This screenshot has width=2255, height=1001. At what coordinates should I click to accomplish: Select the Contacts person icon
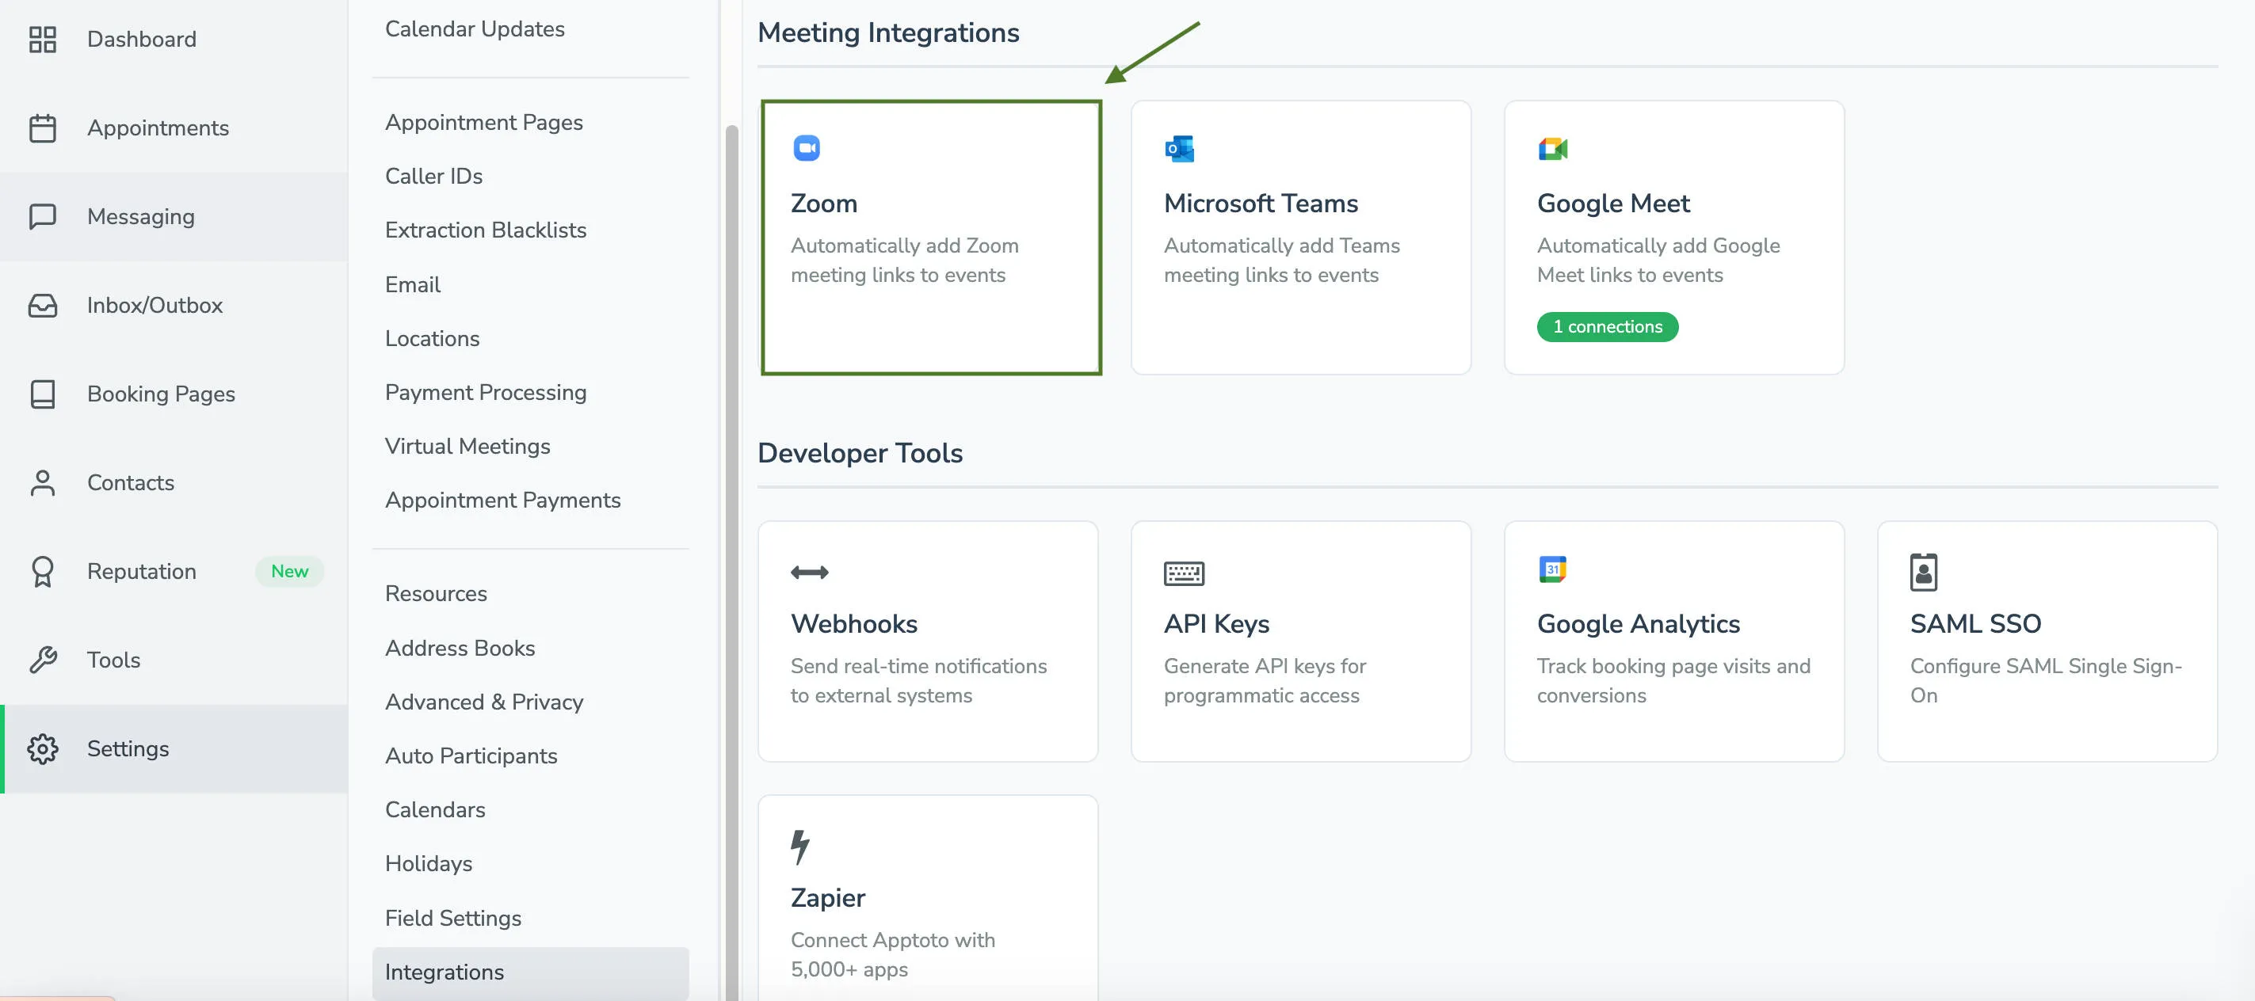[x=43, y=482]
